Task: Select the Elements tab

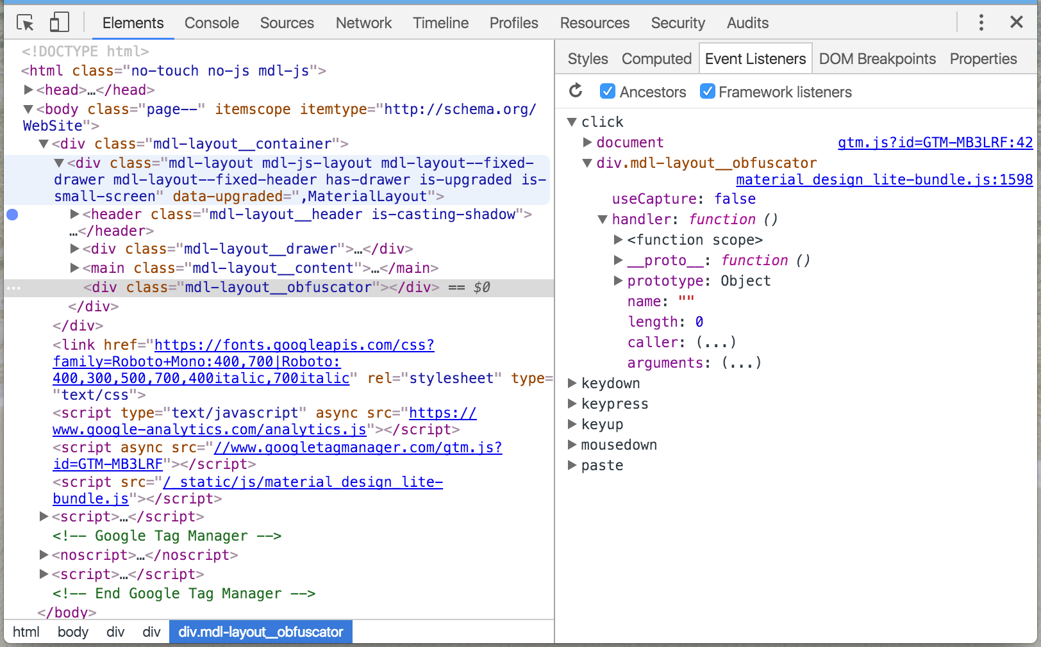Action: pos(133,23)
